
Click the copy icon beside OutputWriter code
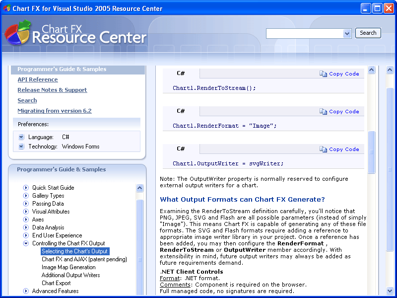(x=323, y=149)
